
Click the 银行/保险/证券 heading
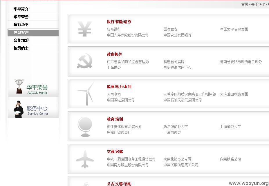click(119, 22)
